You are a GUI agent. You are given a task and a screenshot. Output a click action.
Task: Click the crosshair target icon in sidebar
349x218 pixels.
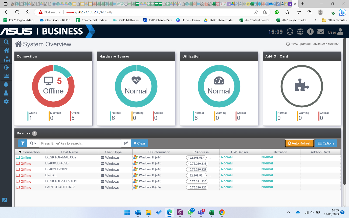[x=6, y=67]
